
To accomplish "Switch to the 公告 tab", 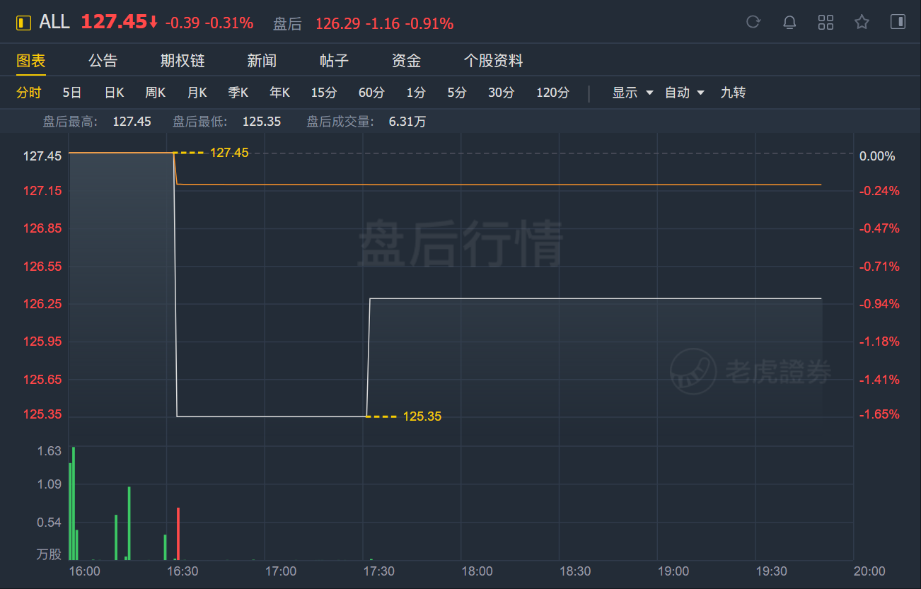I will pyautogui.click(x=103, y=61).
